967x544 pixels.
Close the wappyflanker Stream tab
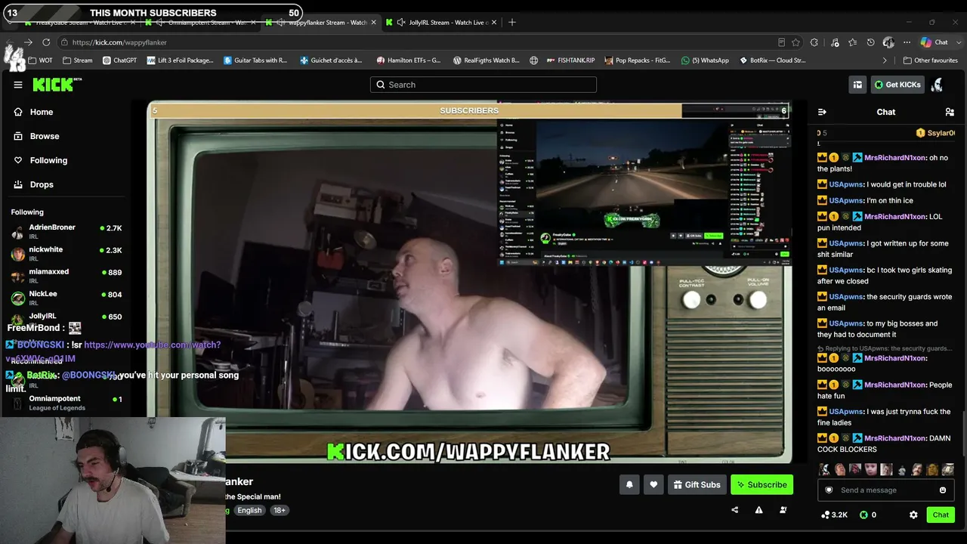pyautogui.click(x=373, y=23)
